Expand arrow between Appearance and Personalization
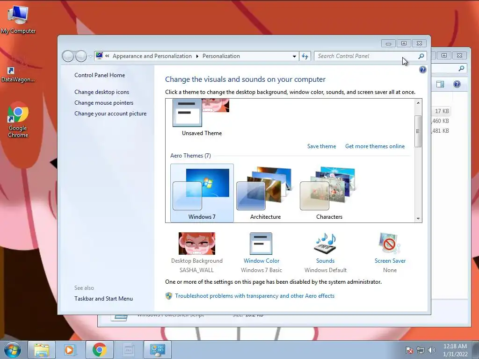479x359 pixels. click(x=197, y=56)
